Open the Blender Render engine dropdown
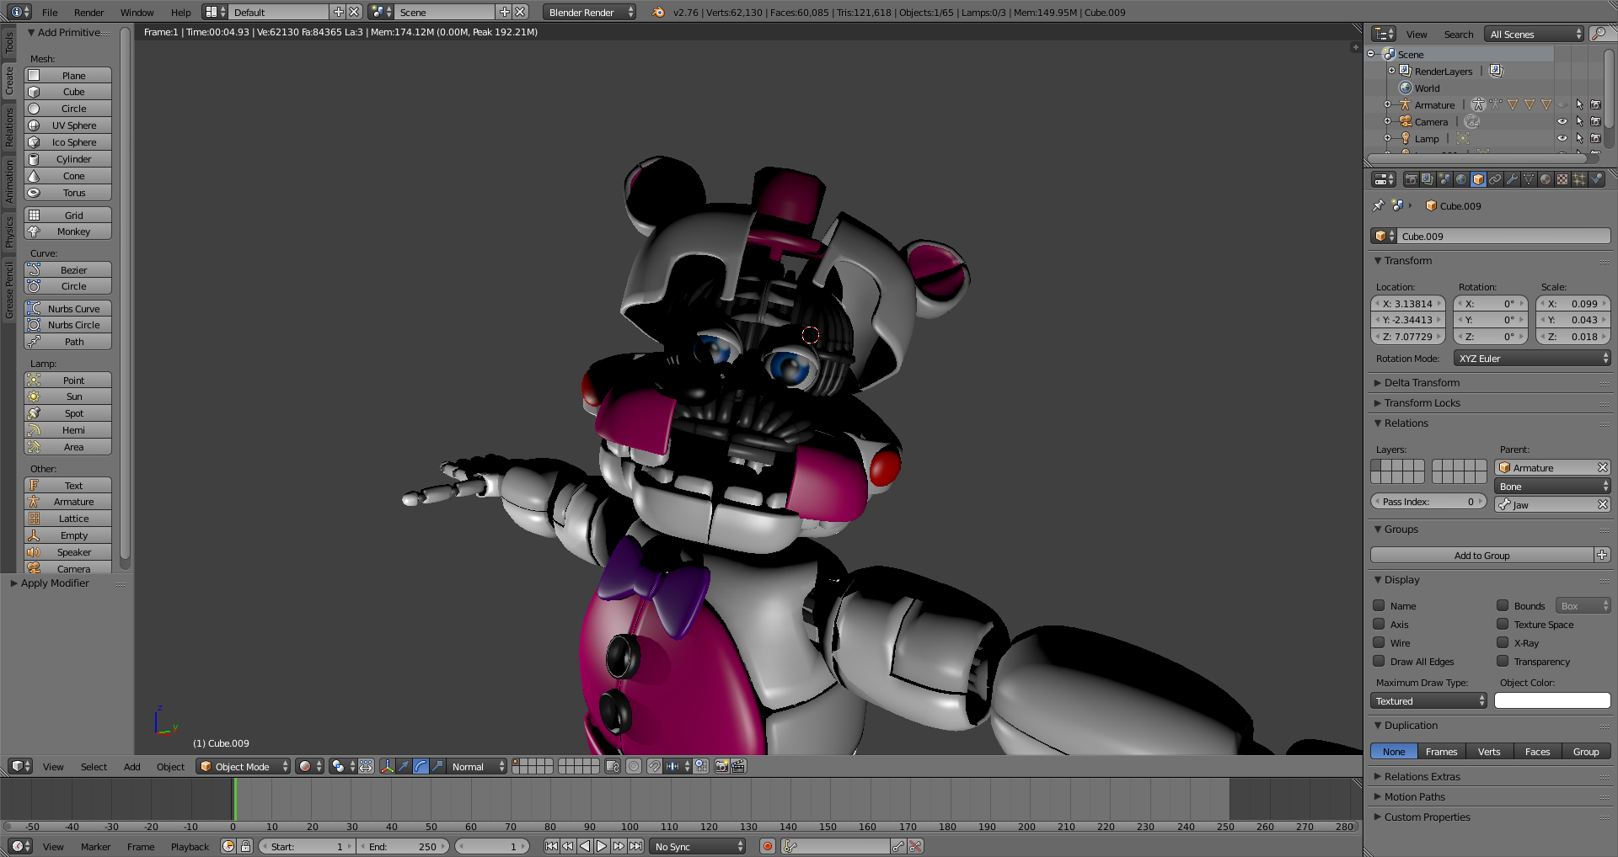1618x857 pixels. pyautogui.click(x=589, y=12)
